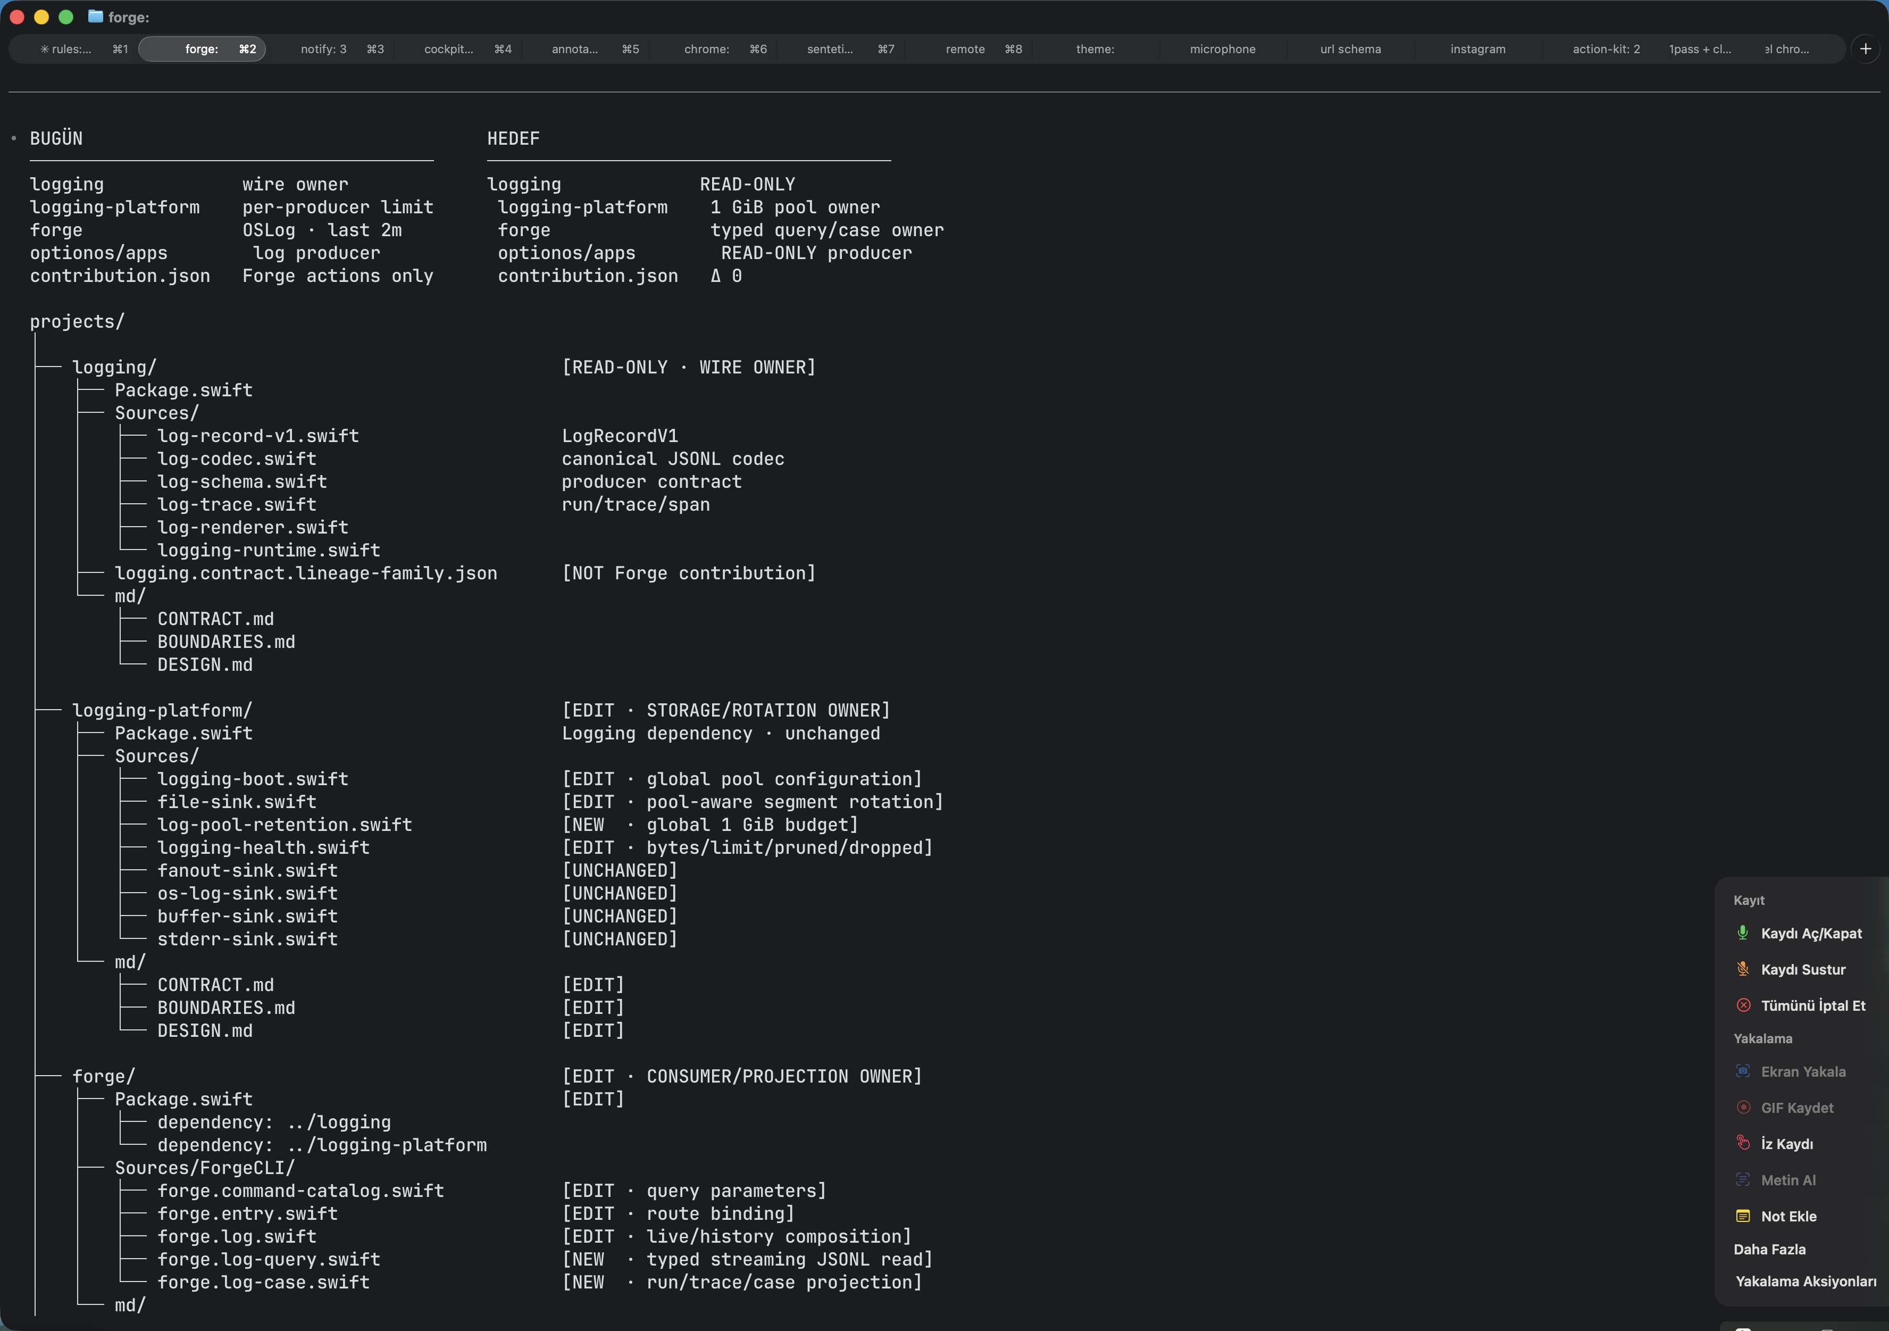The height and width of the screenshot is (1331, 1889).
Task: Click log-record-v1.swift file name
Action: coord(258,436)
